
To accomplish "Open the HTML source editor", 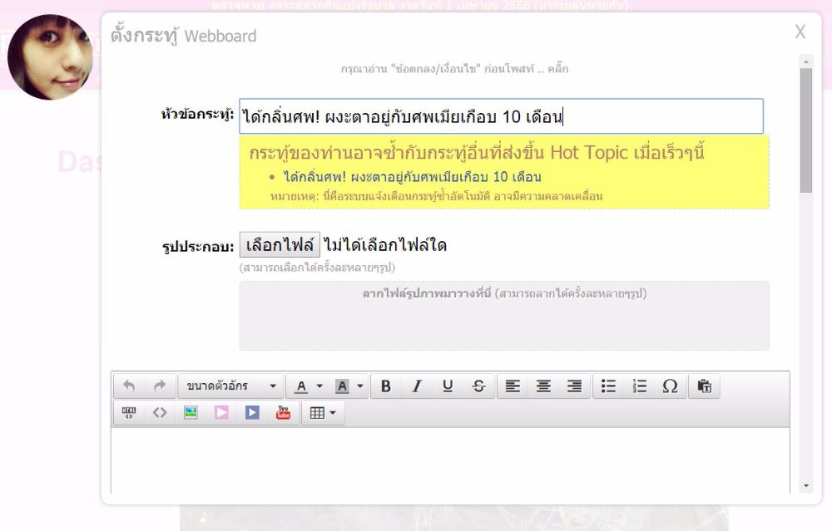I will pos(129,412).
